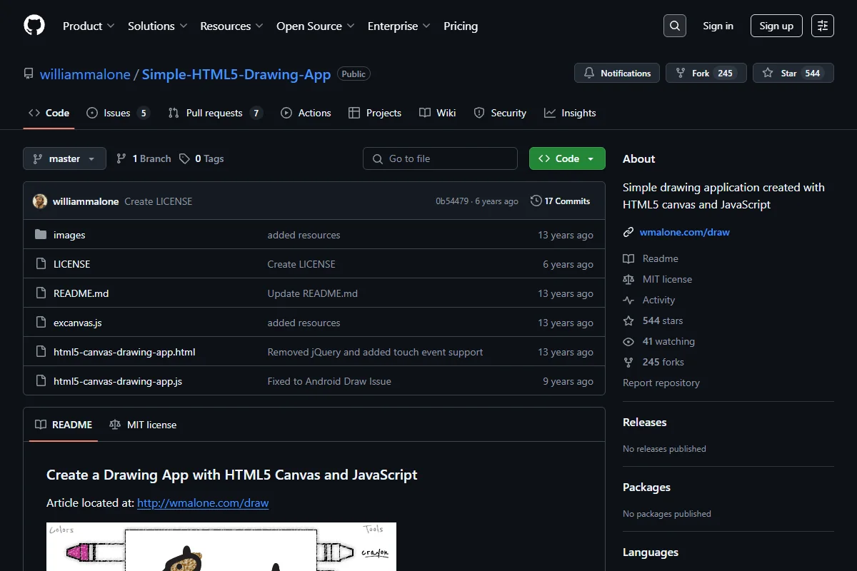Click the branch icon beside 1 Branch
Viewport: 857px width, 571px height.
[121, 158]
